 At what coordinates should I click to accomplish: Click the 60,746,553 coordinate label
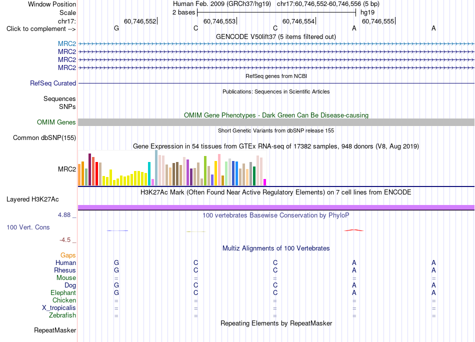219,21
